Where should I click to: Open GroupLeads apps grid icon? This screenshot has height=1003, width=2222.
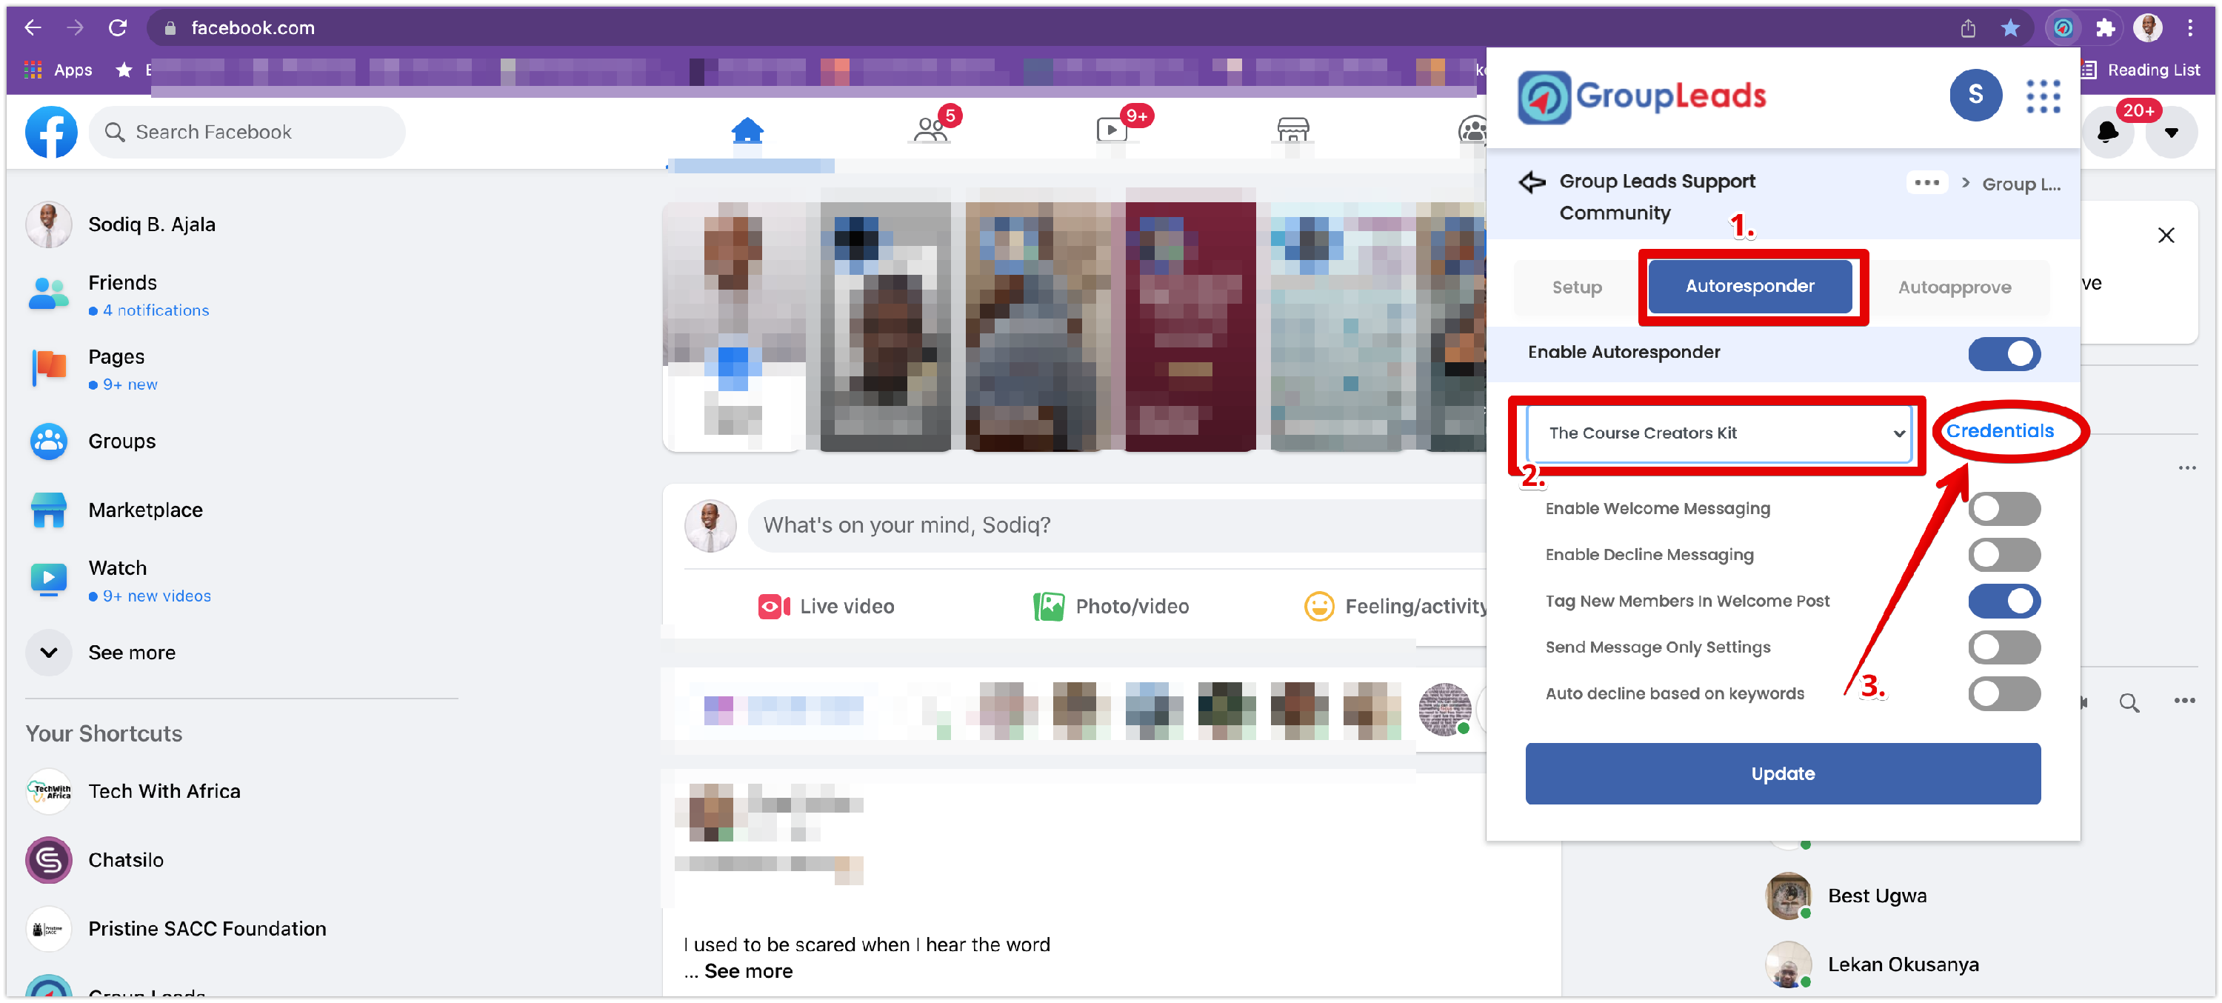click(2043, 96)
